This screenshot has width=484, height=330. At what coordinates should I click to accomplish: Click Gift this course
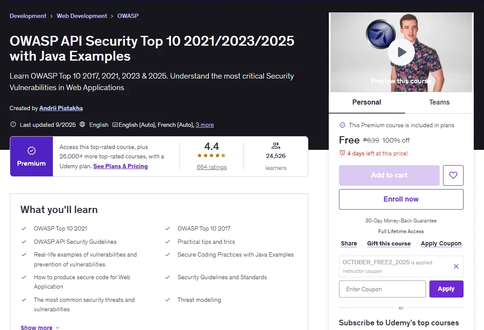pyautogui.click(x=389, y=243)
